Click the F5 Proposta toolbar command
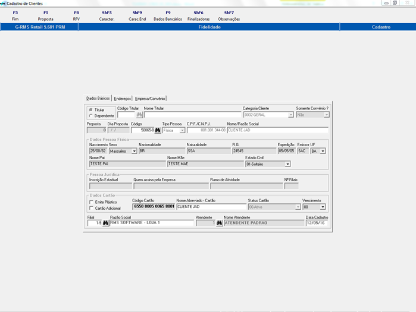Image resolution: width=416 pixels, height=312 pixels. point(46,16)
